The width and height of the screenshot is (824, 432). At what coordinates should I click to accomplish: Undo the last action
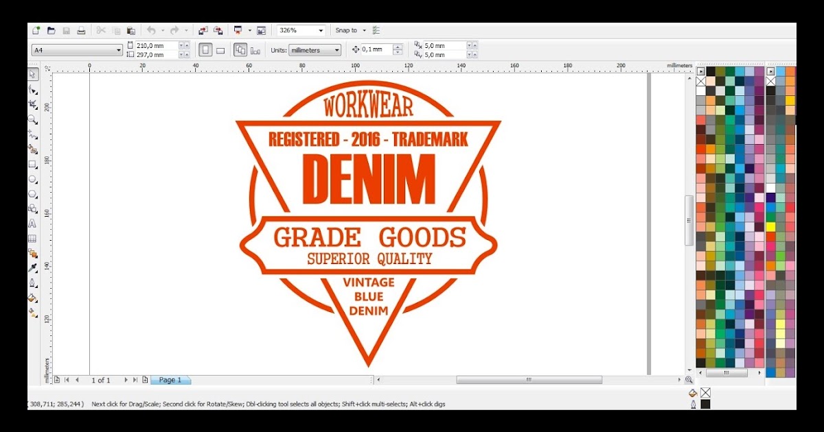(151, 30)
